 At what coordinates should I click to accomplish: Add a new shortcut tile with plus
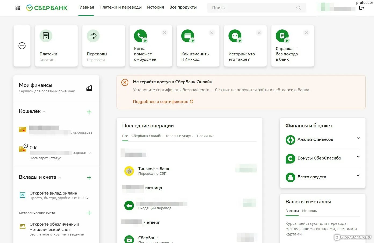pos(22,46)
